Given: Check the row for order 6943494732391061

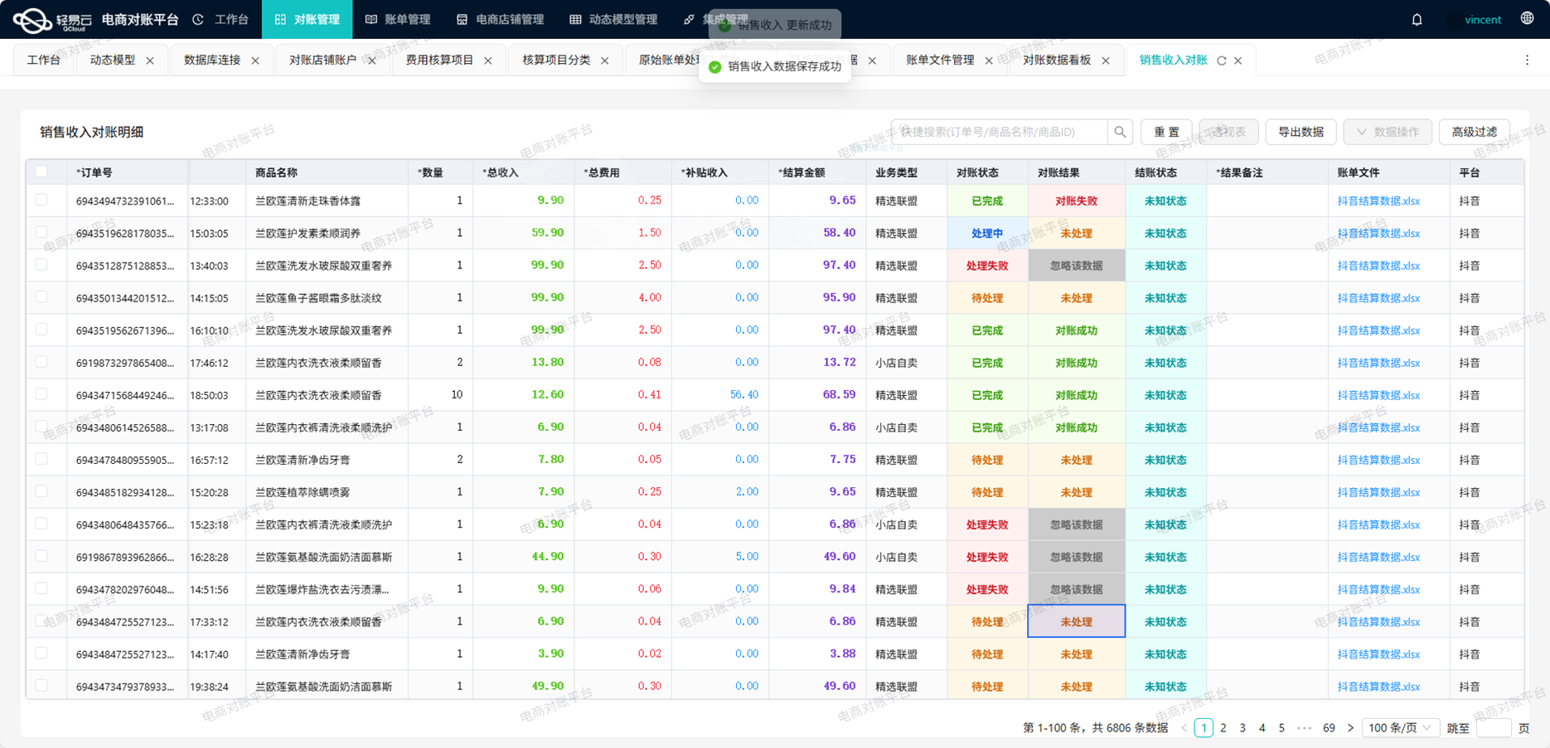Looking at the screenshot, I should point(41,200).
